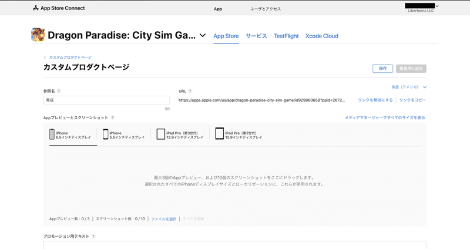Switch to the Xcode Cloud tab
Screen dimensions: 470x249
coord(322,36)
